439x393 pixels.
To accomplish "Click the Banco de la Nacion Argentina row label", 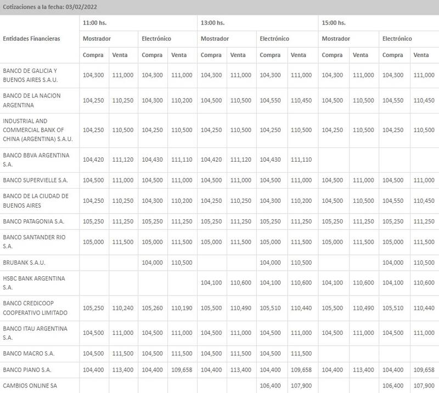I will point(32,100).
